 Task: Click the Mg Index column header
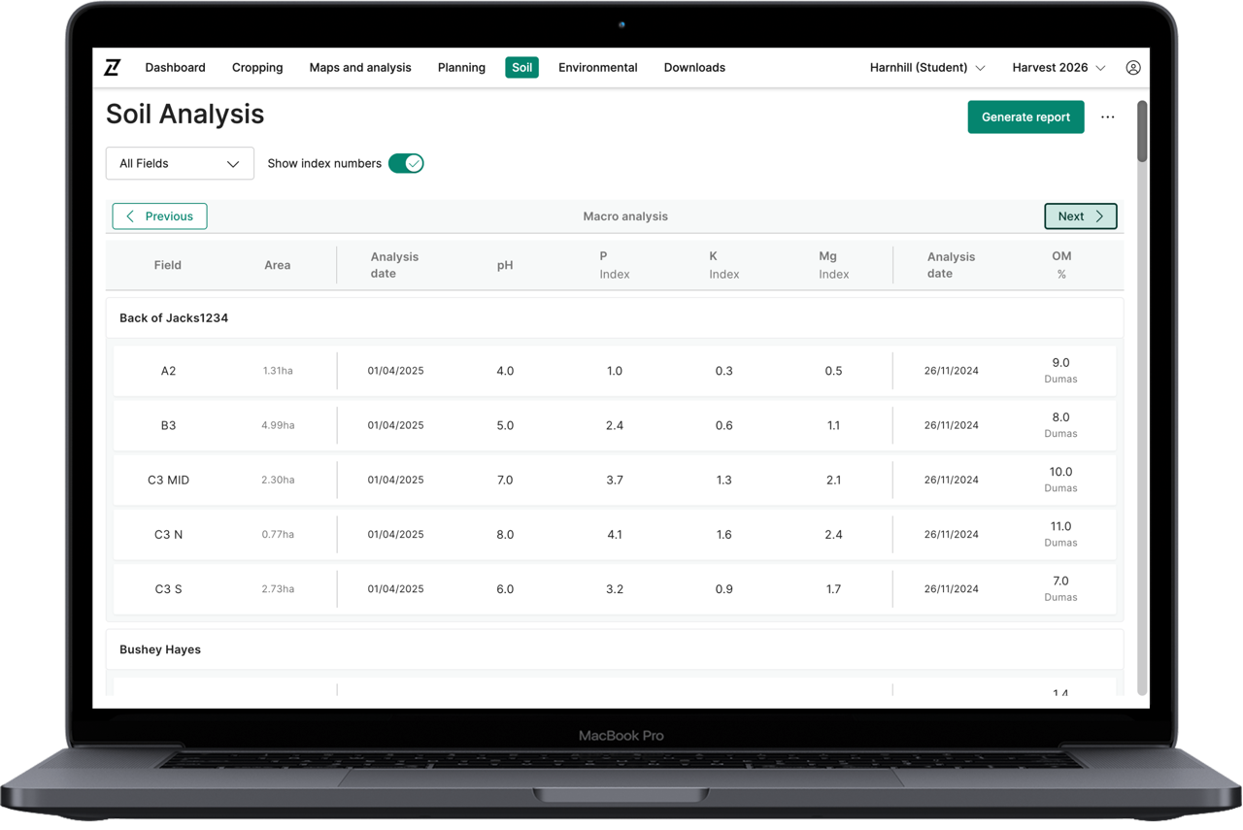833,265
